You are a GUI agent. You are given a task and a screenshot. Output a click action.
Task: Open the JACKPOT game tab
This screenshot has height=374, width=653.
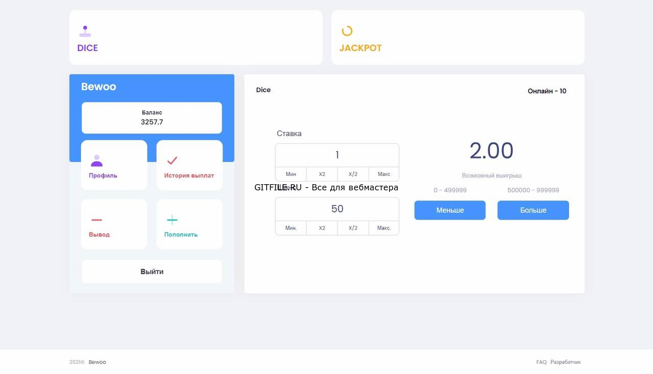(458, 37)
